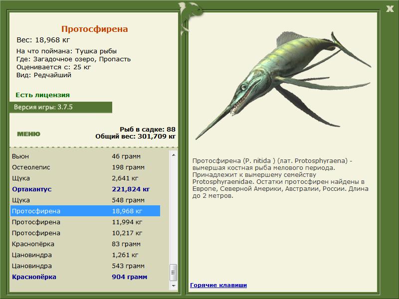Image resolution: width=399 pixels, height=299 pixels.
Task: Click the Рыб в садке: 88 text
Action: 148,129
